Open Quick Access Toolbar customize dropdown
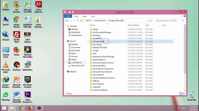 point(76,12)
